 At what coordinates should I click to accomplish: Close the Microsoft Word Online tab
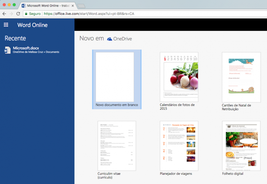coord(73,6)
